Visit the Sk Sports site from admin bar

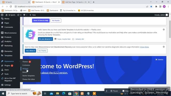point(10,15)
